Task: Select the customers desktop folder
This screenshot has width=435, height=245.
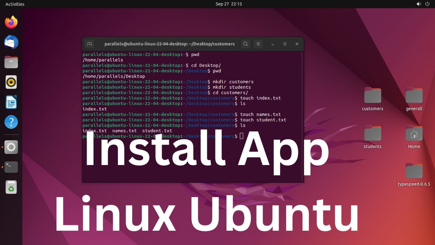Action: coord(372,99)
